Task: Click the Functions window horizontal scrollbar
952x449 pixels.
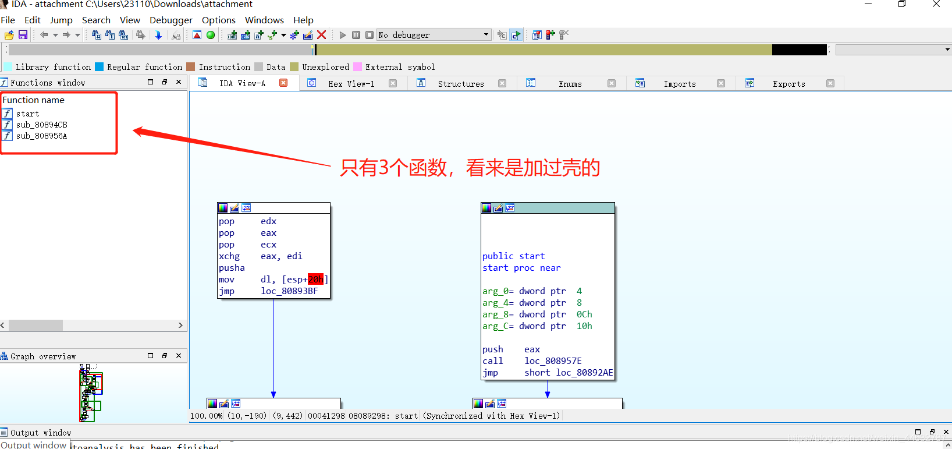Action: click(93, 326)
